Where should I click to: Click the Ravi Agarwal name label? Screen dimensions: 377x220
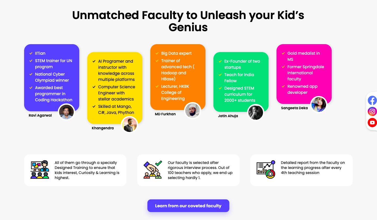click(40, 115)
